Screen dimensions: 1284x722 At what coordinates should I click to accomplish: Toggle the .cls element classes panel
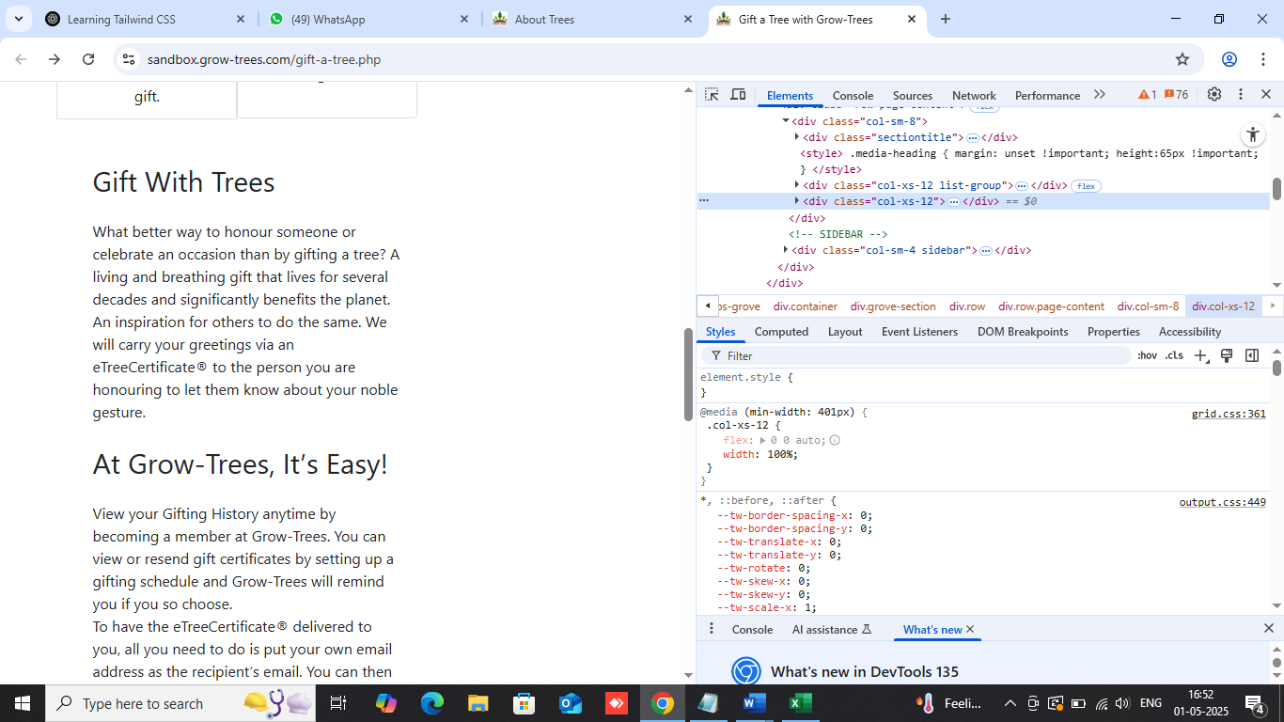pyautogui.click(x=1174, y=355)
